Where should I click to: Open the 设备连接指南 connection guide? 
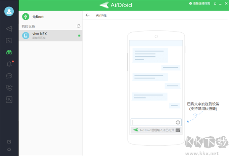(x=200, y=3)
